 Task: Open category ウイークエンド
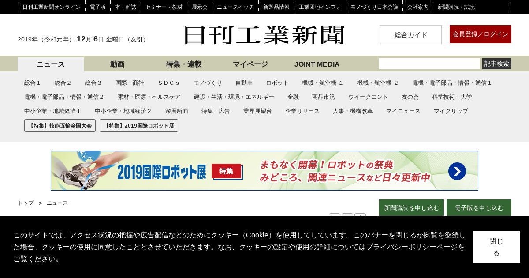point(368,97)
